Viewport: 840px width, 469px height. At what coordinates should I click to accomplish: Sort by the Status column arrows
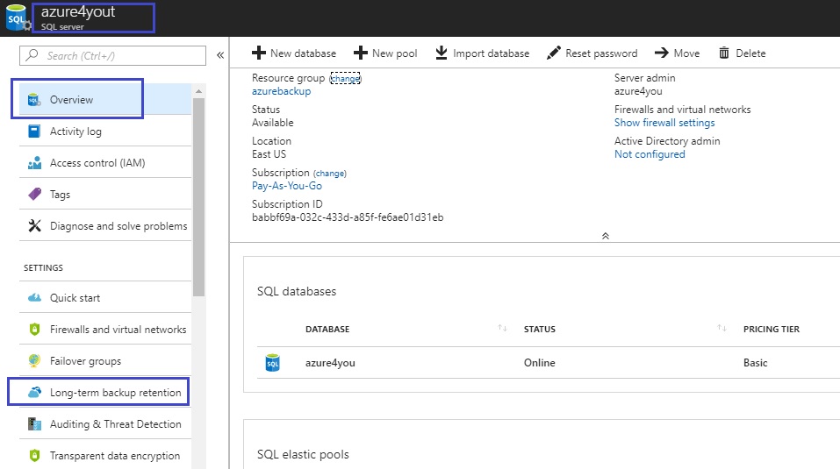click(722, 329)
